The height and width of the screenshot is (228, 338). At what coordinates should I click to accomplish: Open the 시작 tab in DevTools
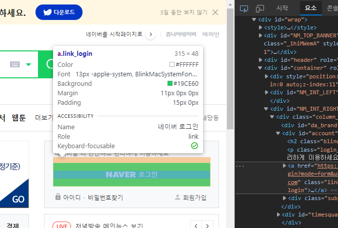pyautogui.click(x=282, y=8)
